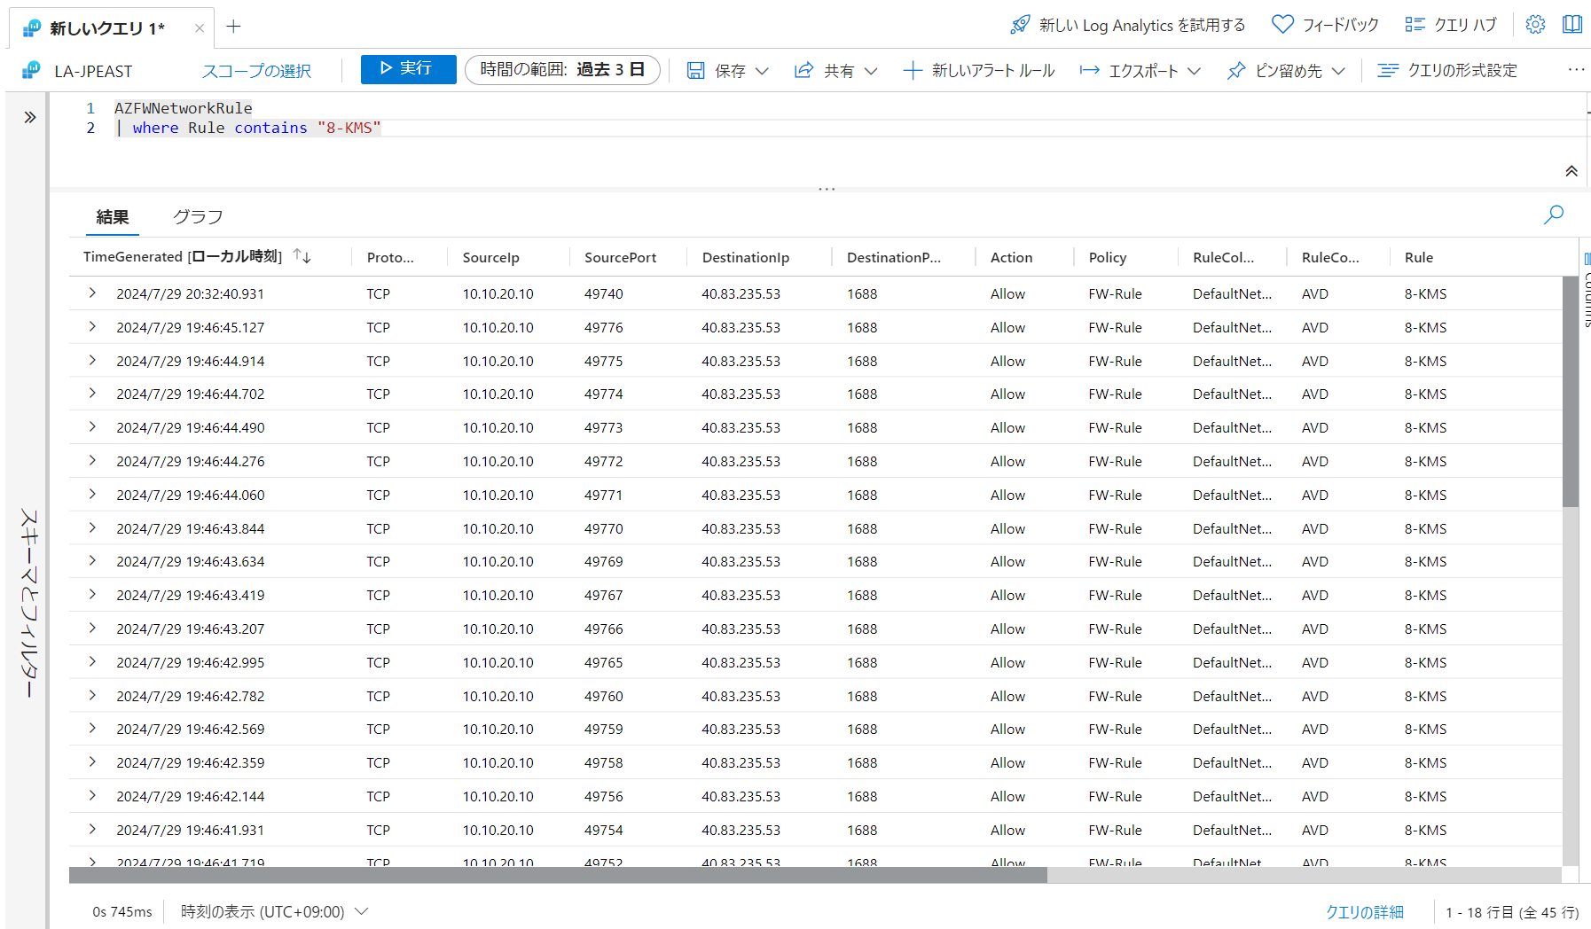This screenshot has height=929, width=1591.
Task: Click the LA-JPEAST workspace name
Action: point(93,71)
